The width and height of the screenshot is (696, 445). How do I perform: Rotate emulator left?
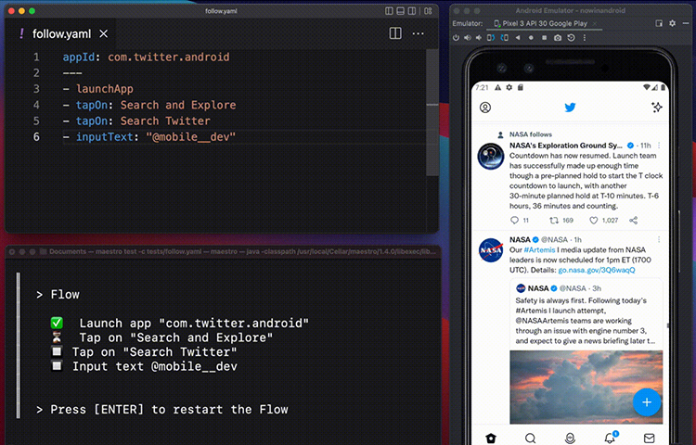[x=491, y=38]
